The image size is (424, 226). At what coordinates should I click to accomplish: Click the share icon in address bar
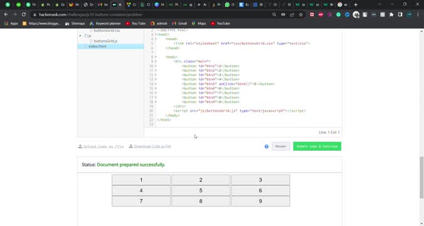pyautogui.click(x=292, y=14)
